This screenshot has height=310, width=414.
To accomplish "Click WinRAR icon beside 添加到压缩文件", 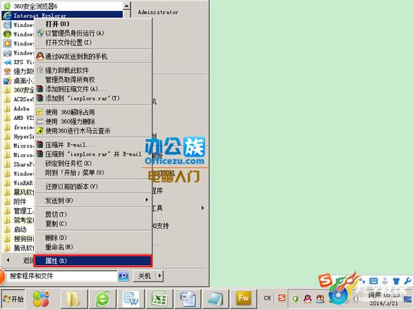I will click(x=40, y=89).
